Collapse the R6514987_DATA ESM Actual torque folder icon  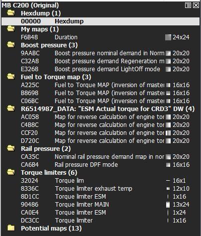point(11,109)
